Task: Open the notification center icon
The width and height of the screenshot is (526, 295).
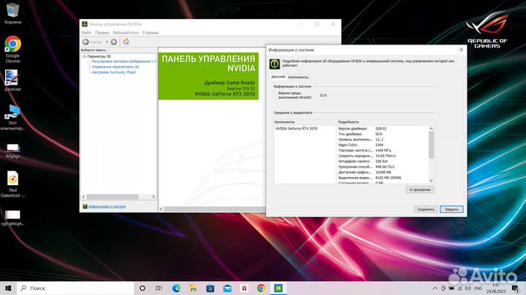Action: point(516,288)
